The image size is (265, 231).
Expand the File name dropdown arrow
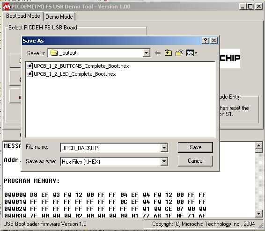[164, 148]
